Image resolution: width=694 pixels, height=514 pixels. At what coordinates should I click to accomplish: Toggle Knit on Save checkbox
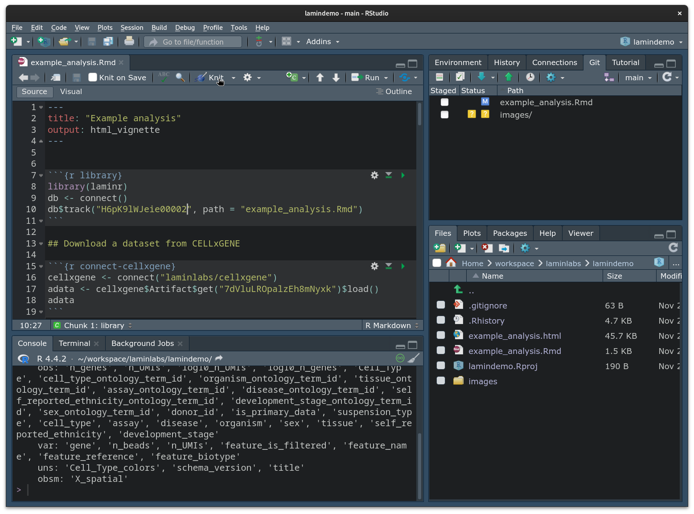pyautogui.click(x=93, y=78)
